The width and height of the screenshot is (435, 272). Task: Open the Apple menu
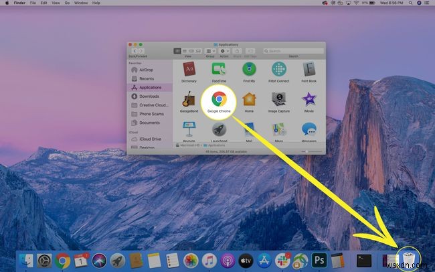tap(7, 3)
